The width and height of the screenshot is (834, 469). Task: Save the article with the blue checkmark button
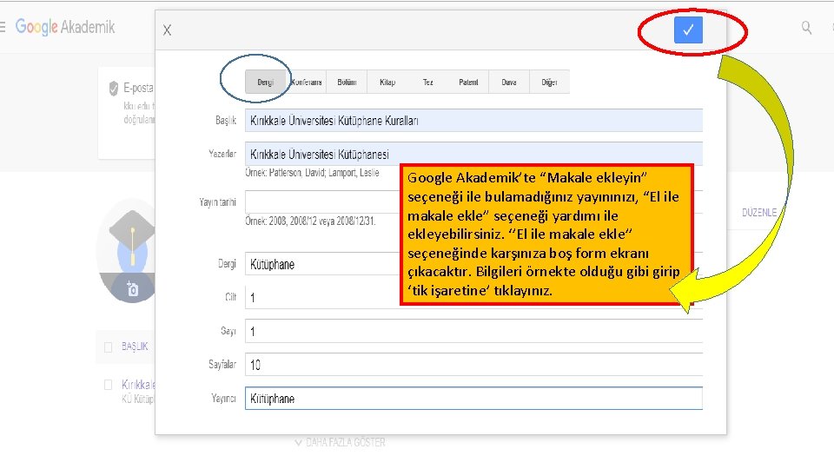pos(688,30)
